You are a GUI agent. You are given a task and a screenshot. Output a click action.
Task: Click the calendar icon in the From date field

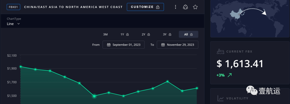click(109, 45)
